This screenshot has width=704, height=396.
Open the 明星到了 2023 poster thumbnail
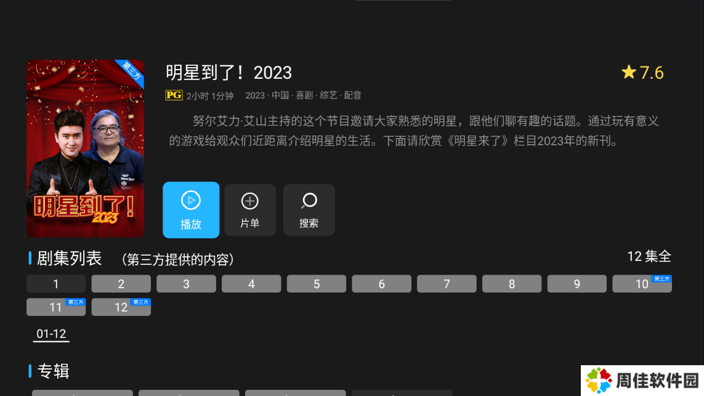(86, 148)
